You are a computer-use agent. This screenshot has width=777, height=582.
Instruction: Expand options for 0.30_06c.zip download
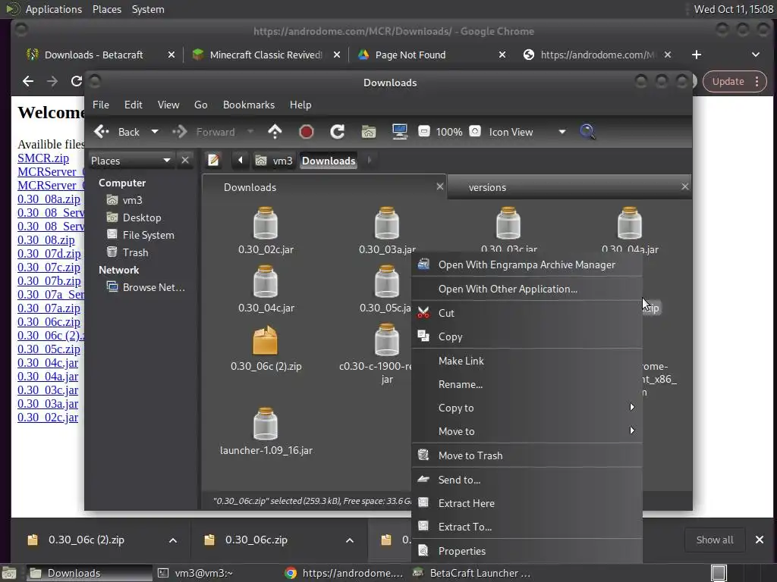point(350,540)
